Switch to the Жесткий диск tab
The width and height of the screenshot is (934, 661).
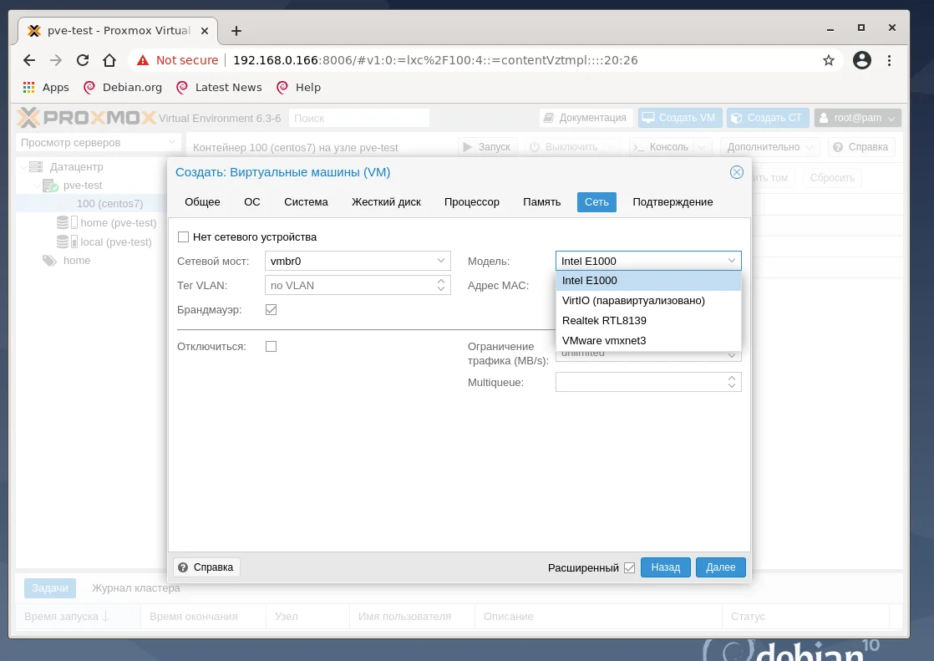386,201
